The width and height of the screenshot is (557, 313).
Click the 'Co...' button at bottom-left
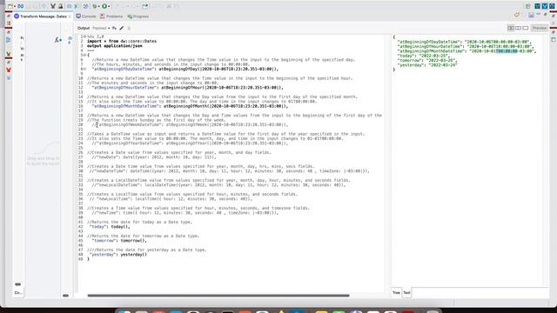click(x=18, y=293)
